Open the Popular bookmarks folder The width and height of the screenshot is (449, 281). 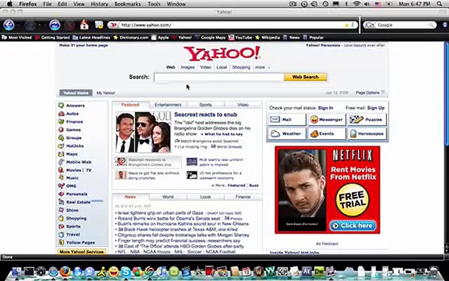[x=313, y=37]
